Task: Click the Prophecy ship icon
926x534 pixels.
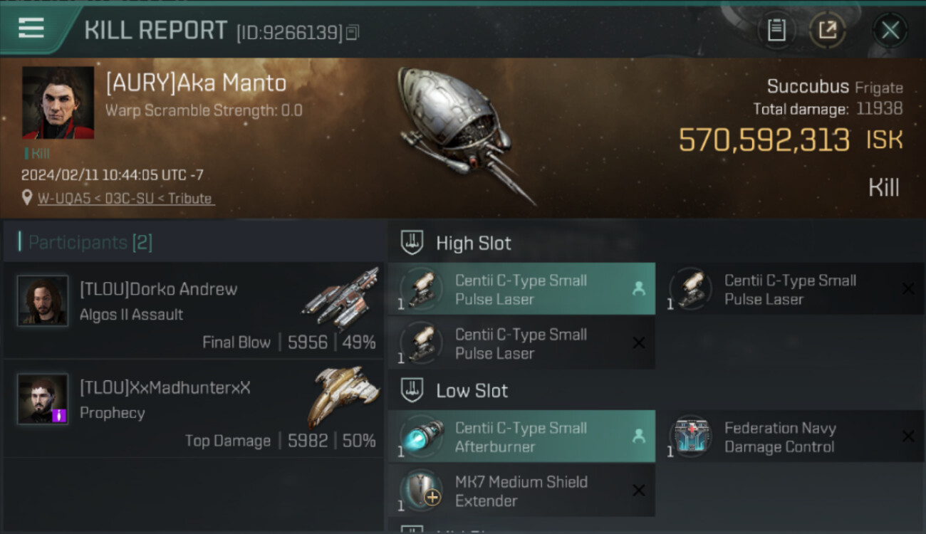Action: [343, 395]
